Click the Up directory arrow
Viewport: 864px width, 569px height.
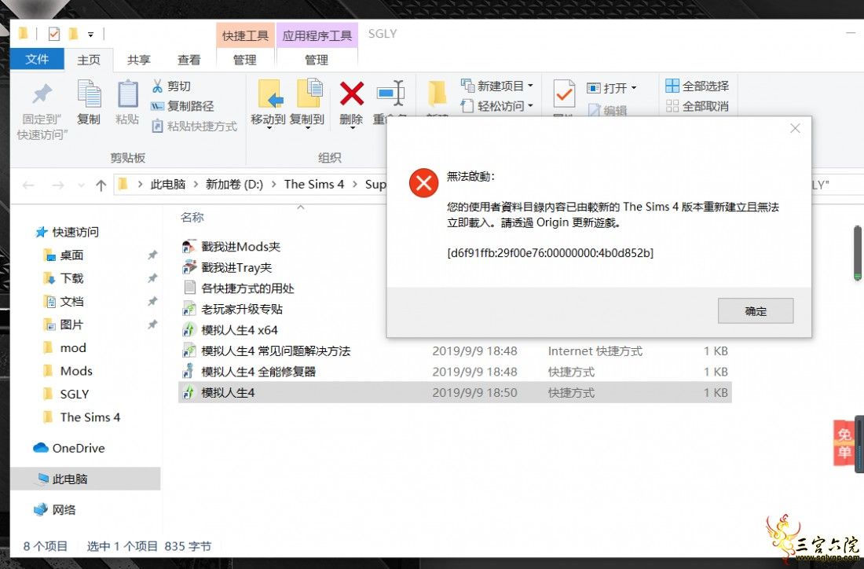101,185
